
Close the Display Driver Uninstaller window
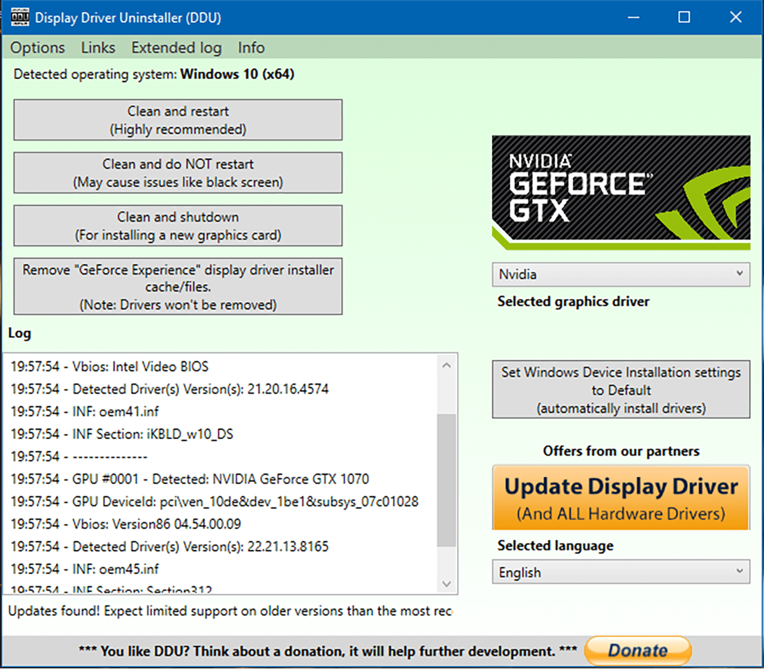[735, 17]
